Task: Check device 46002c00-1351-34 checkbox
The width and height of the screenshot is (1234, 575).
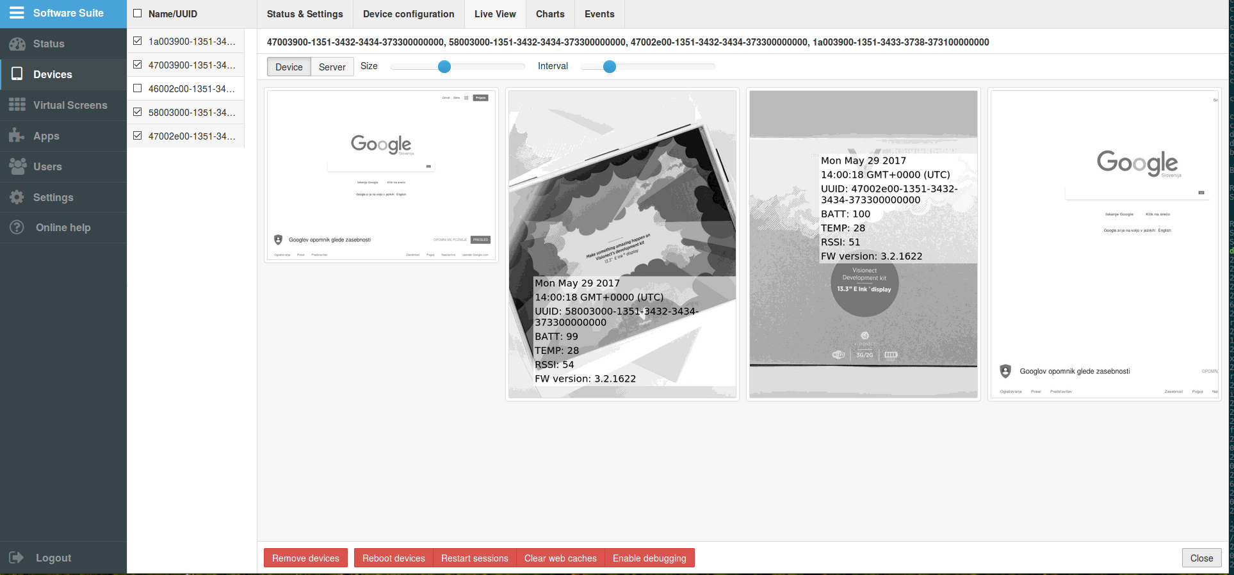Action: point(137,88)
